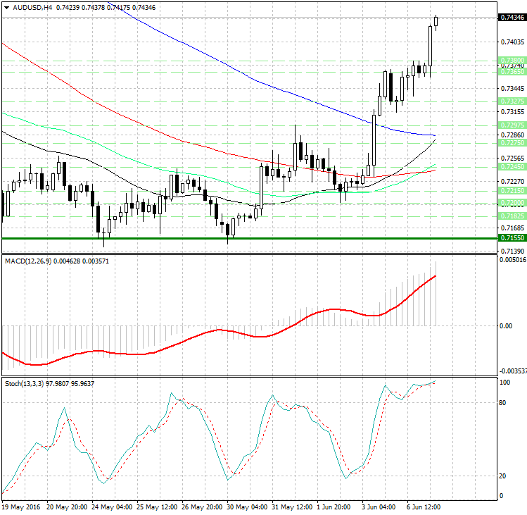The height and width of the screenshot is (515, 527).
Task: Select the 25 May 12:00 time label
Action: 157,507
